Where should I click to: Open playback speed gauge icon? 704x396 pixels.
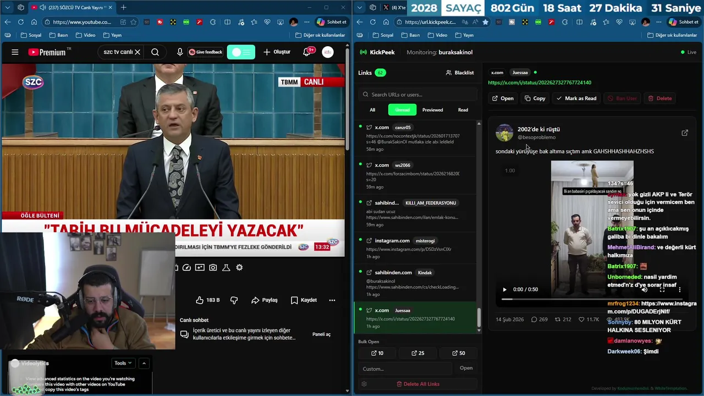186,267
